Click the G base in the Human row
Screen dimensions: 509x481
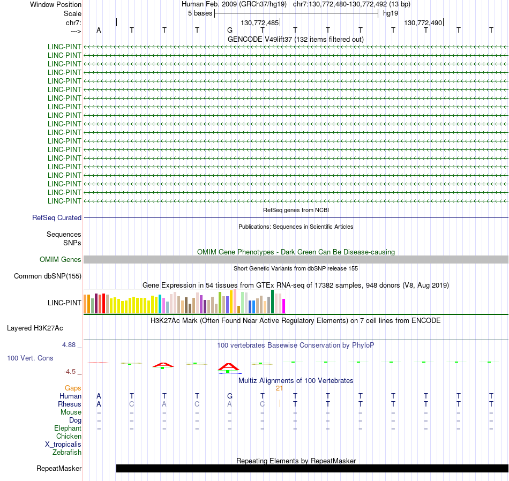pyautogui.click(x=230, y=396)
